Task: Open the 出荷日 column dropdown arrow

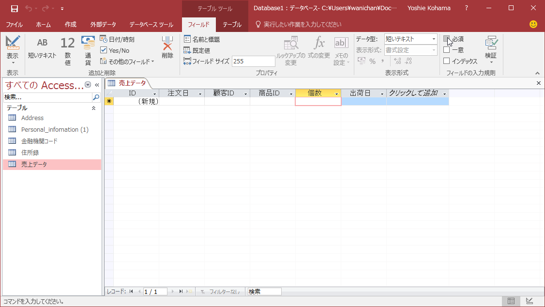Action: coord(382,93)
